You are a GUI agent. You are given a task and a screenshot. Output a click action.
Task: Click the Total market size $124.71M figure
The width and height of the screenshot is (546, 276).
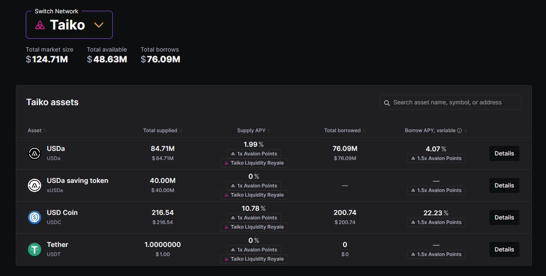pyautogui.click(x=47, y=59)
